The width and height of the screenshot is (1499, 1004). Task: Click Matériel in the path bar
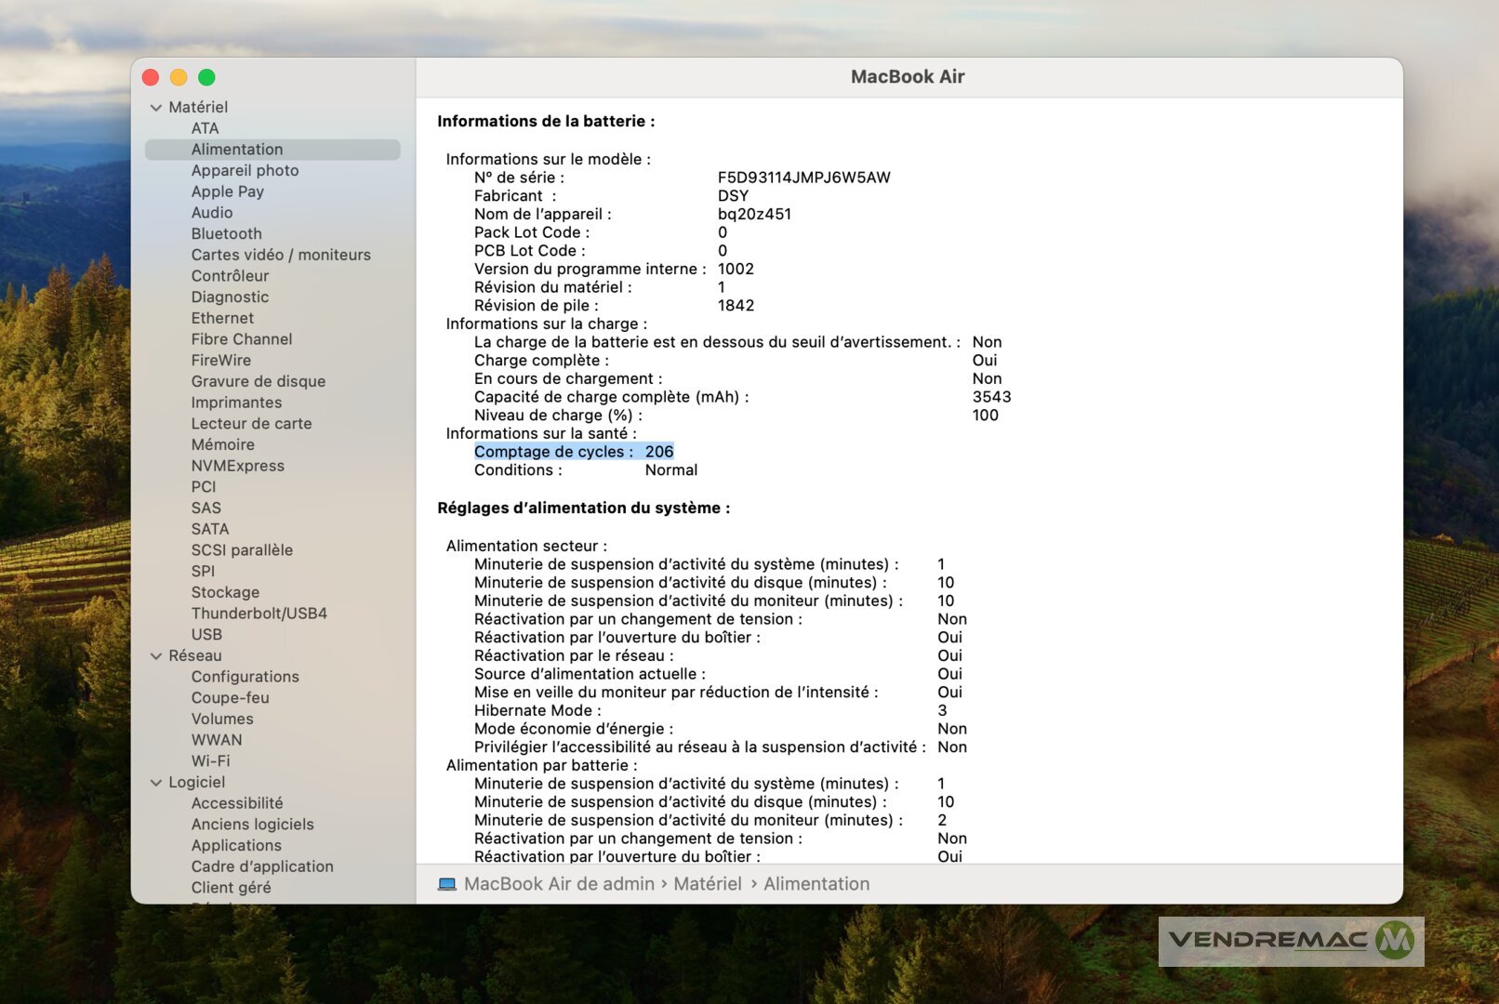pyautogui.click(x=707, y=884)
